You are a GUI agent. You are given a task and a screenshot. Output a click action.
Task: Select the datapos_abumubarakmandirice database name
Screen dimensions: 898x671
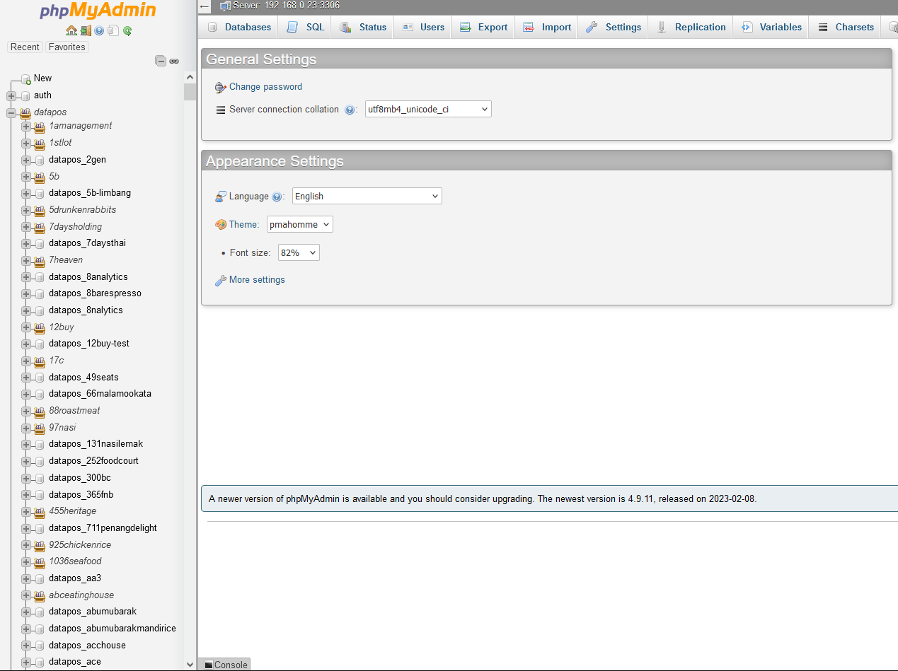[113, 629]
